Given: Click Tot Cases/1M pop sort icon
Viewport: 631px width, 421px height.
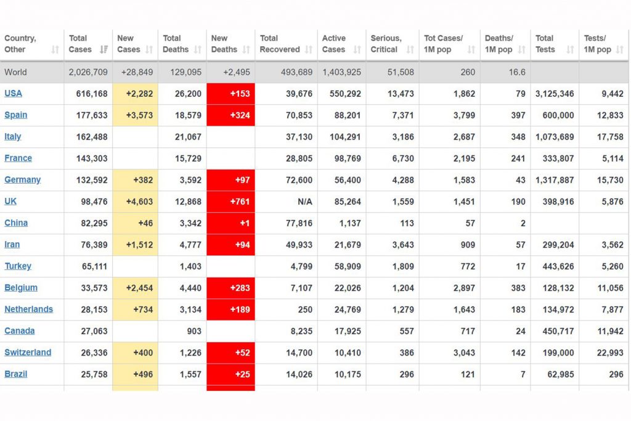Looking at the screenshot, I should pyautogui.click(x=471, y=49).
